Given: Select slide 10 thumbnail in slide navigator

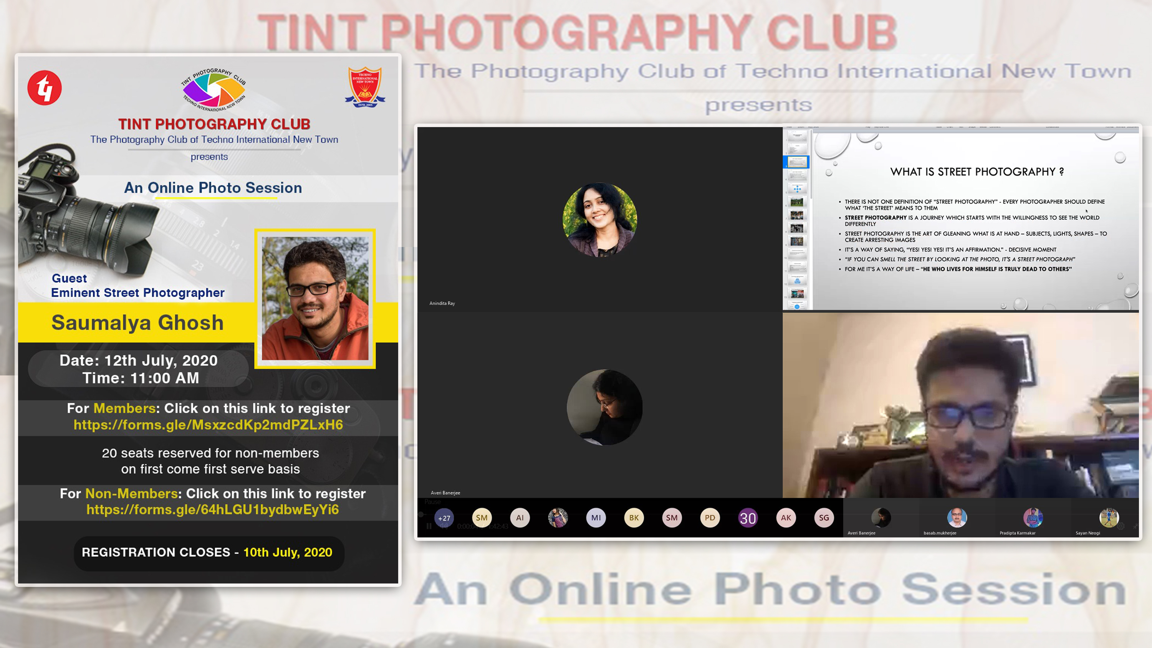Looking at the screenshot, I should (x=797, y=254).
